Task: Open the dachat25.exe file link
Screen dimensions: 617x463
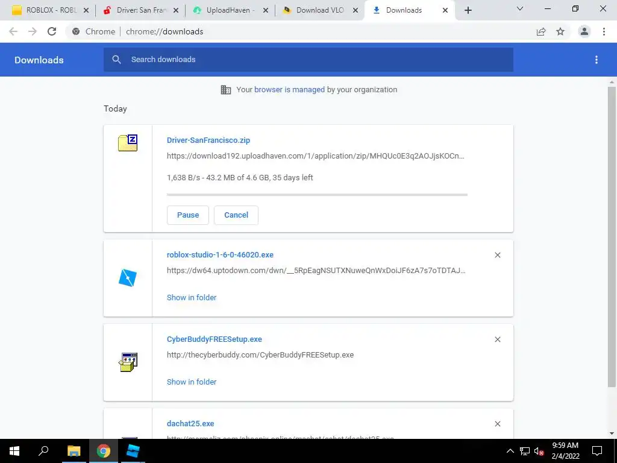Action: [x=190, y=424]
